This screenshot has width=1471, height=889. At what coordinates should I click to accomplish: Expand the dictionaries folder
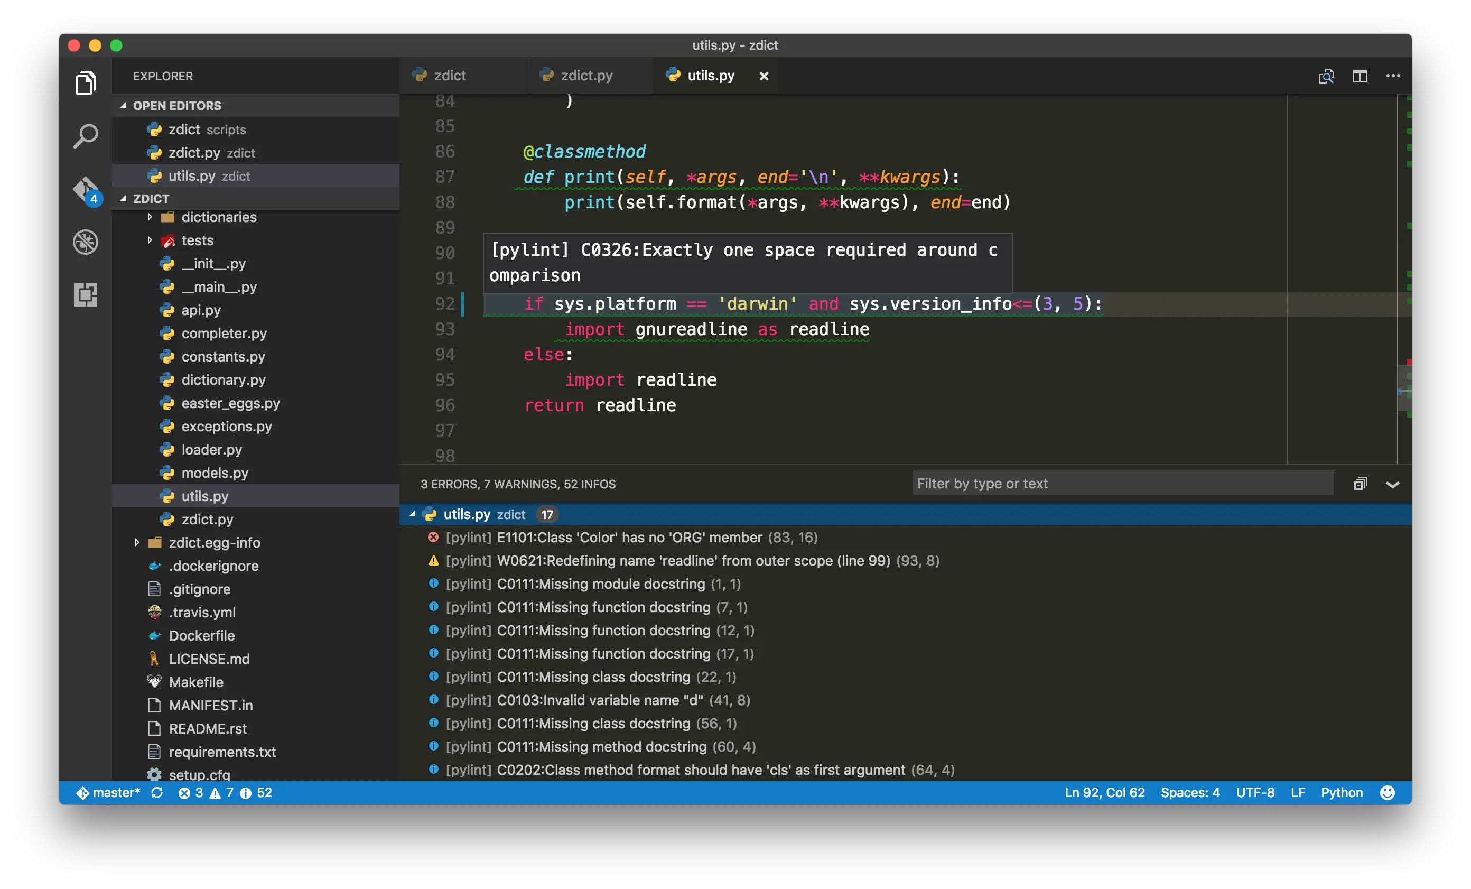pyautogui.click(x=219, y=217)
